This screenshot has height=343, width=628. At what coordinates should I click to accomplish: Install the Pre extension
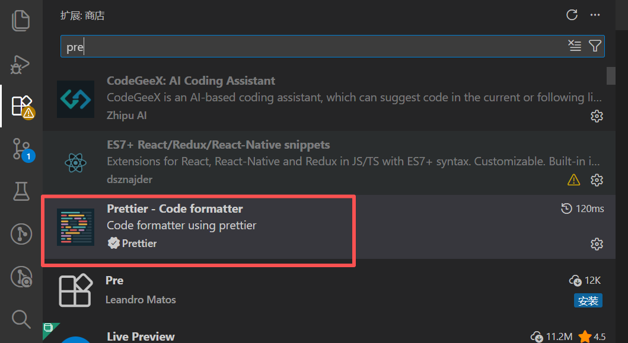point(588,300)
